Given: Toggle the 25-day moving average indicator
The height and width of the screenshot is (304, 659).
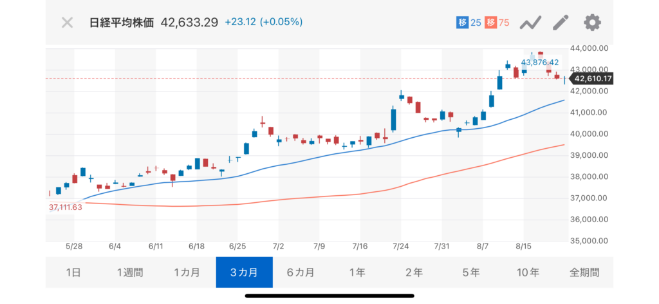Looking at the screenshot, I should coord(469,23).
